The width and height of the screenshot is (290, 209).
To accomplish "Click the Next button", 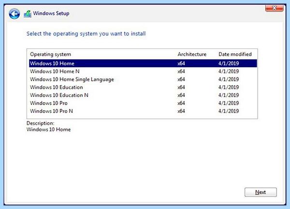I will click(261, 192).
